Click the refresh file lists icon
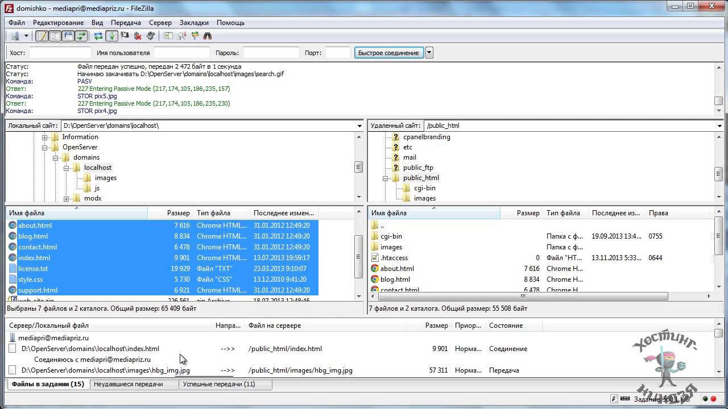Image resolution: width=728 pixels, height=409 pixels. coord(98,36)
